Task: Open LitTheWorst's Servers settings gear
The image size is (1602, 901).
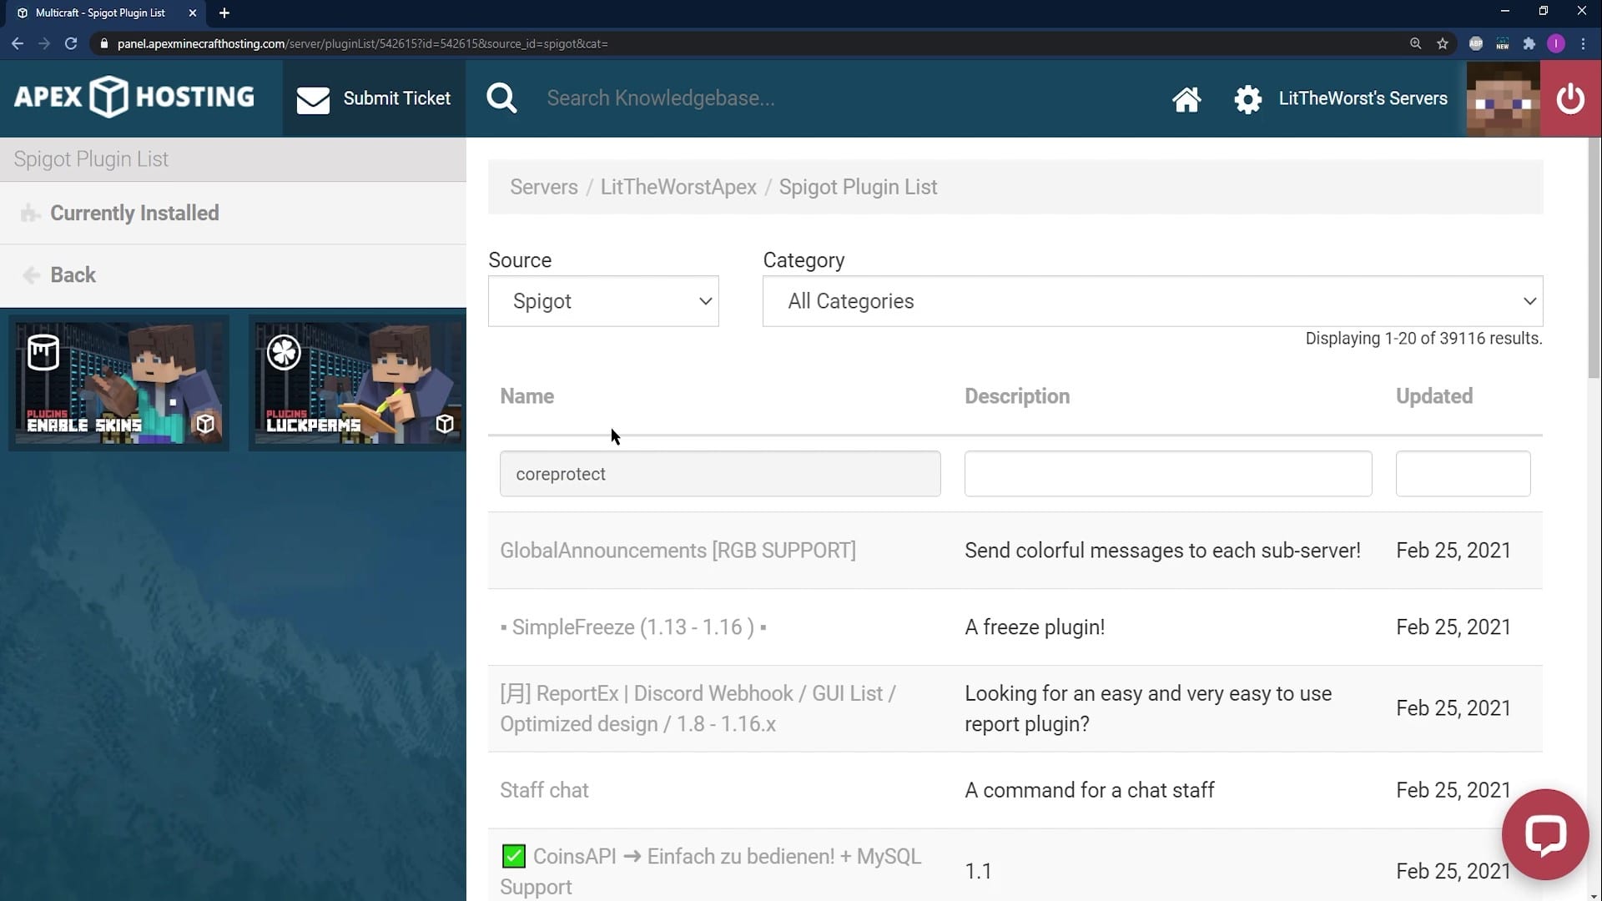Action: [x=1248, y=99]
